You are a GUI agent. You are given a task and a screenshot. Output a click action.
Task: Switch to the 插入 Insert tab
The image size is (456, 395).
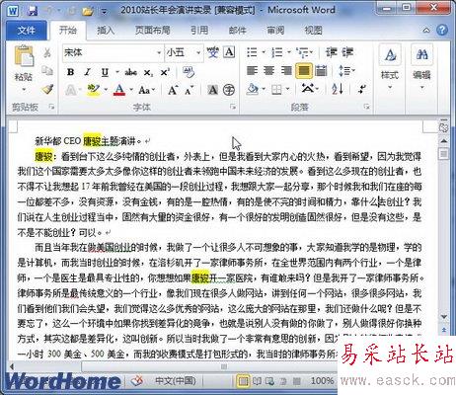point(106,31)
